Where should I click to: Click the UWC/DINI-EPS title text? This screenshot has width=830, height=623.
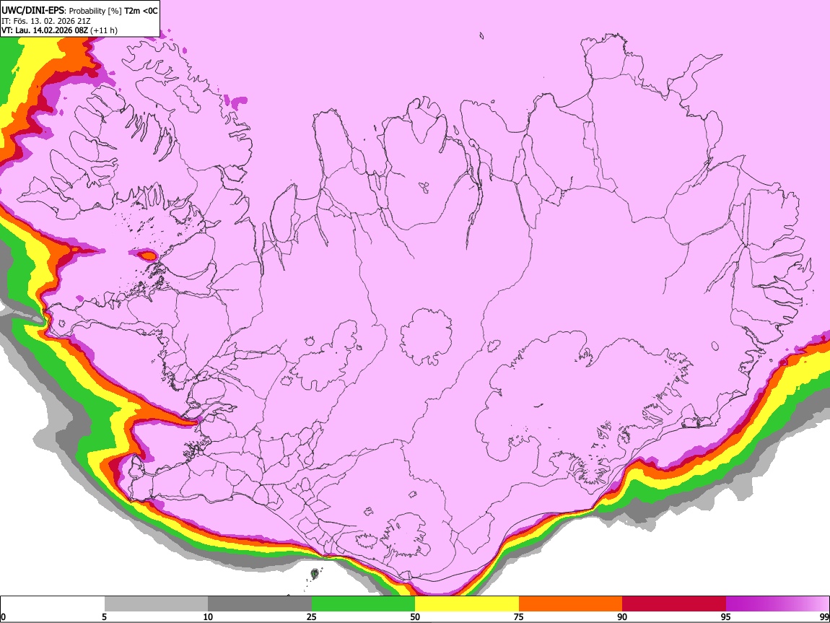pyautogui.click(x=32, y=10)
